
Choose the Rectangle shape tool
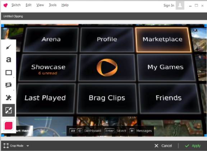(9, 72)
